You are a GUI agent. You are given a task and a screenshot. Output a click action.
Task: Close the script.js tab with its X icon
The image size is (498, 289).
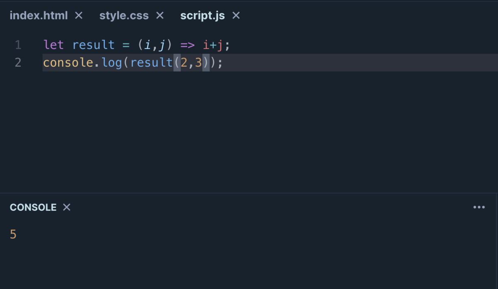tap(235, 15)
